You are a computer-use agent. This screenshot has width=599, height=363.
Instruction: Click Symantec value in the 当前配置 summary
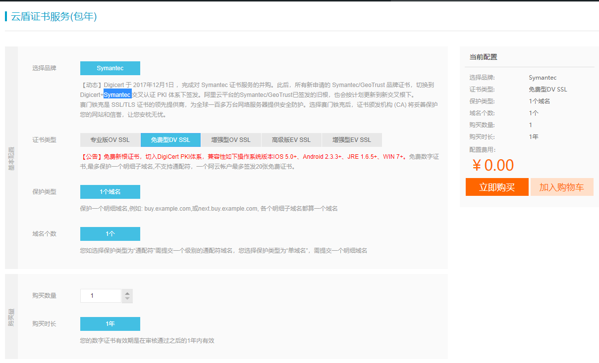(x=543, y=78)
